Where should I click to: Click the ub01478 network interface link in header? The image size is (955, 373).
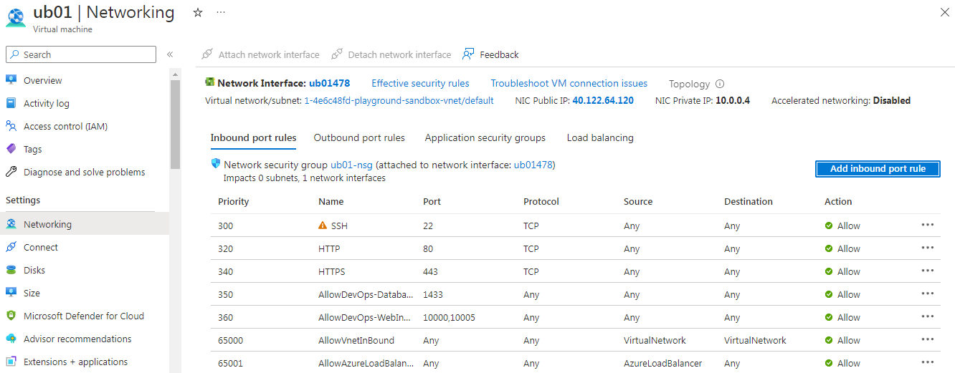[329, 84]
